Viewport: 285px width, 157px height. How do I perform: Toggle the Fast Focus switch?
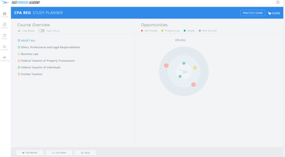(x=42, y=31)
